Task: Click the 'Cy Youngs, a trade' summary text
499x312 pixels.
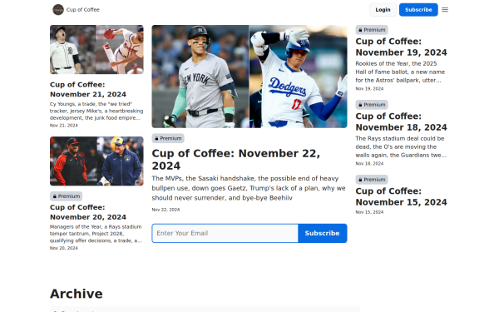Action: (x=96, y=111)
